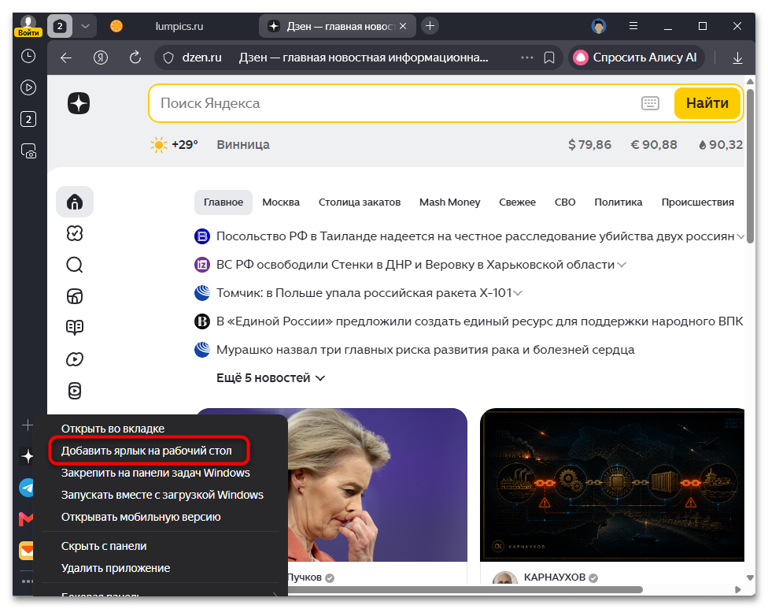The width and height of the screenshot is (768, 609).
Task: Click the yellow Найти button
Action: [x=707, y=103]
